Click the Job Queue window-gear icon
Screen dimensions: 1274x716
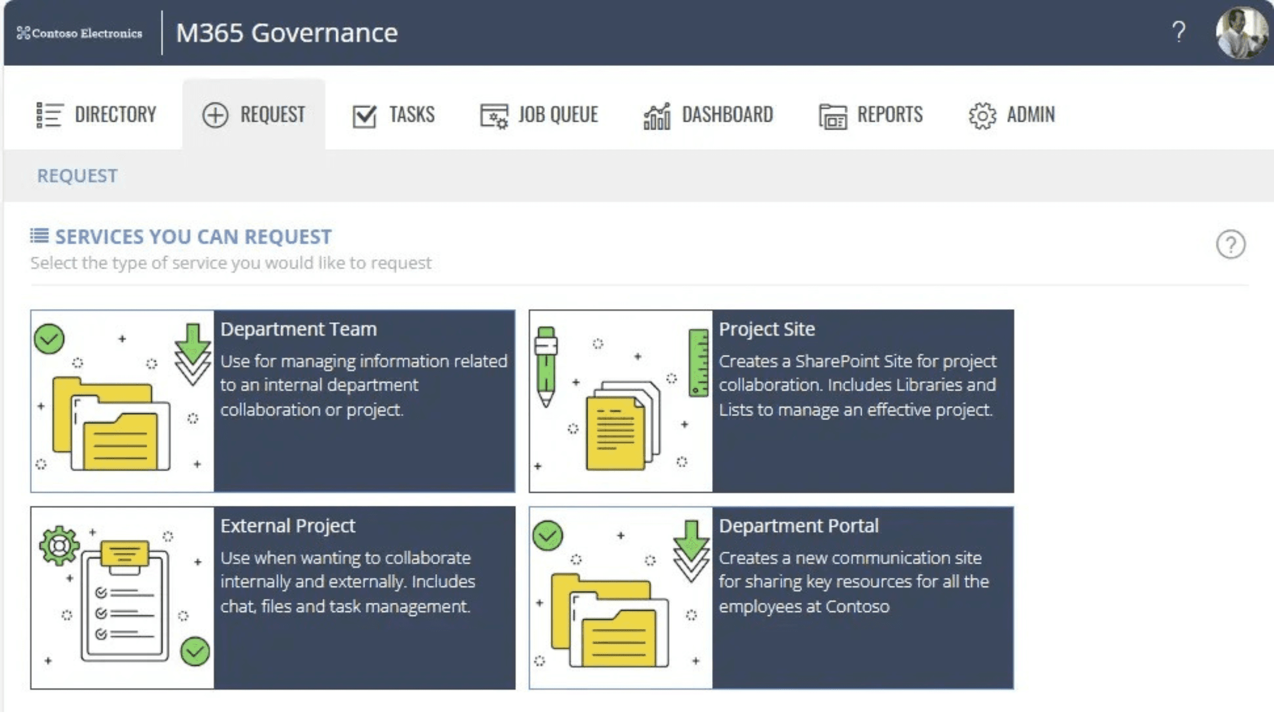click(494, 116)
